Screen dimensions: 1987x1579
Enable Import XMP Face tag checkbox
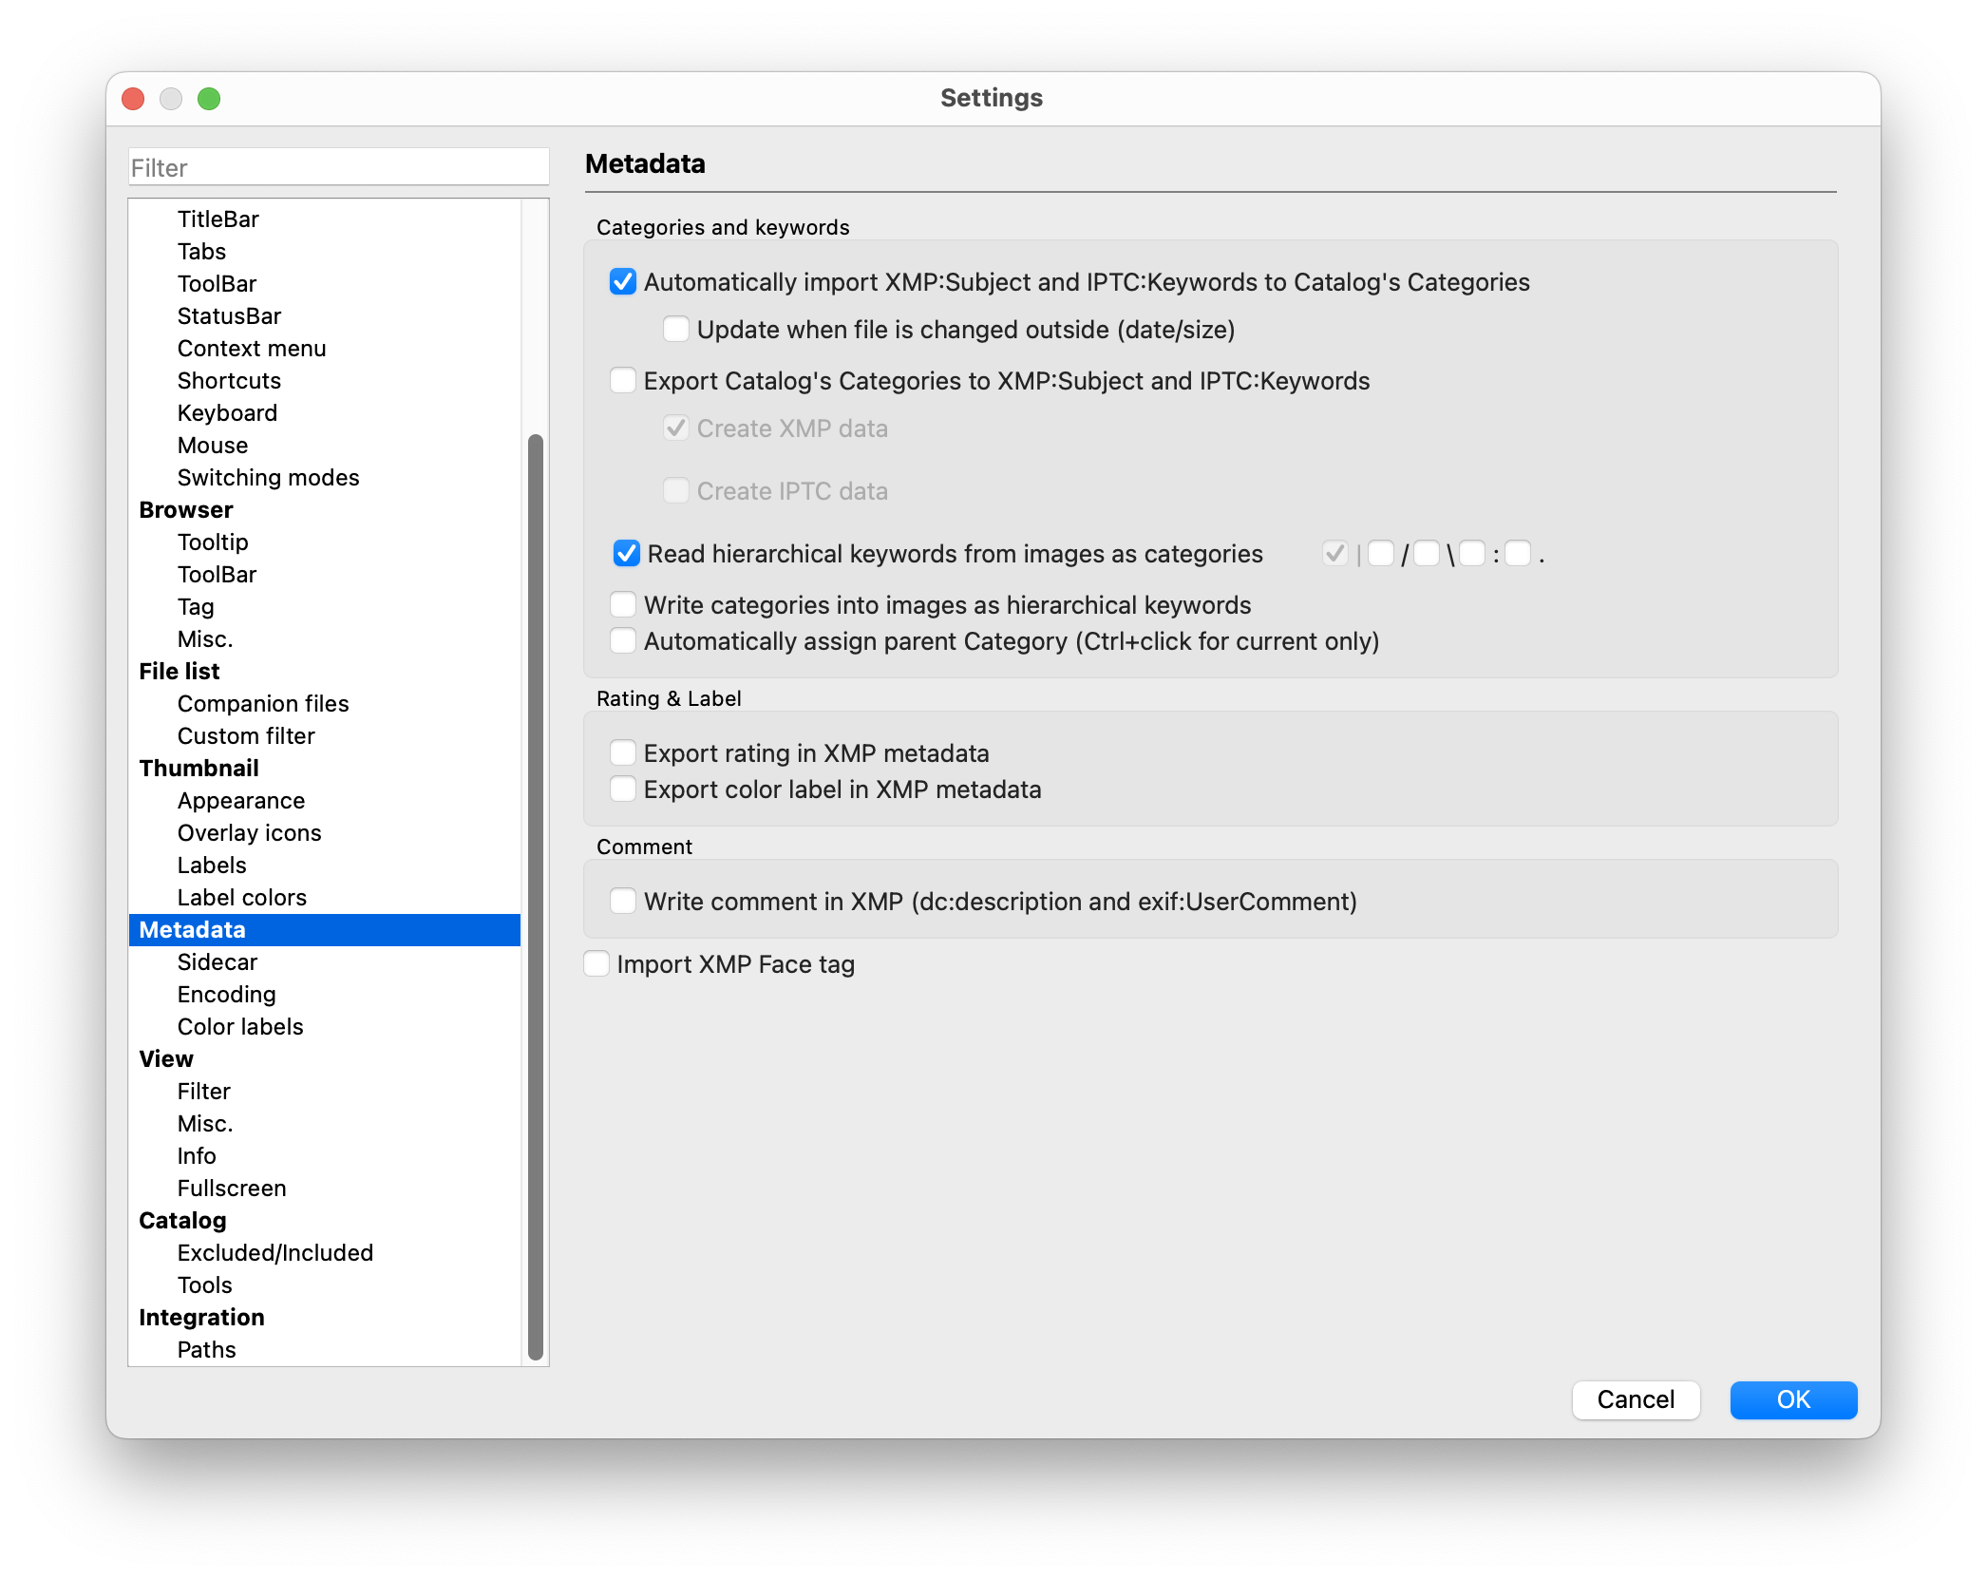tap(596, 964)
